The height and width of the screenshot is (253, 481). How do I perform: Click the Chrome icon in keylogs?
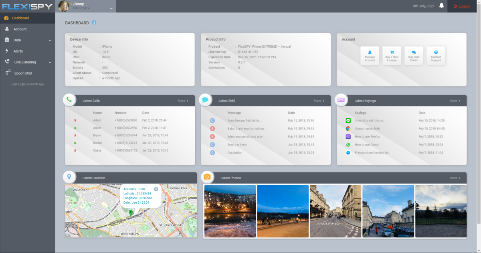pyautogui.click(x=348, y=129)
